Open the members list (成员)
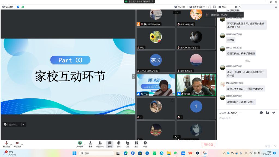The image size is (279, 157). (x=100, y=143)
